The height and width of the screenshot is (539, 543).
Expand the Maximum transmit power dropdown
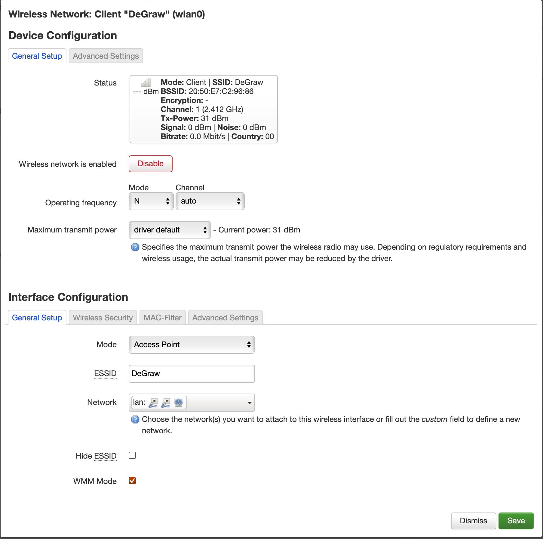pyautogui.click(x=170, y=230)
